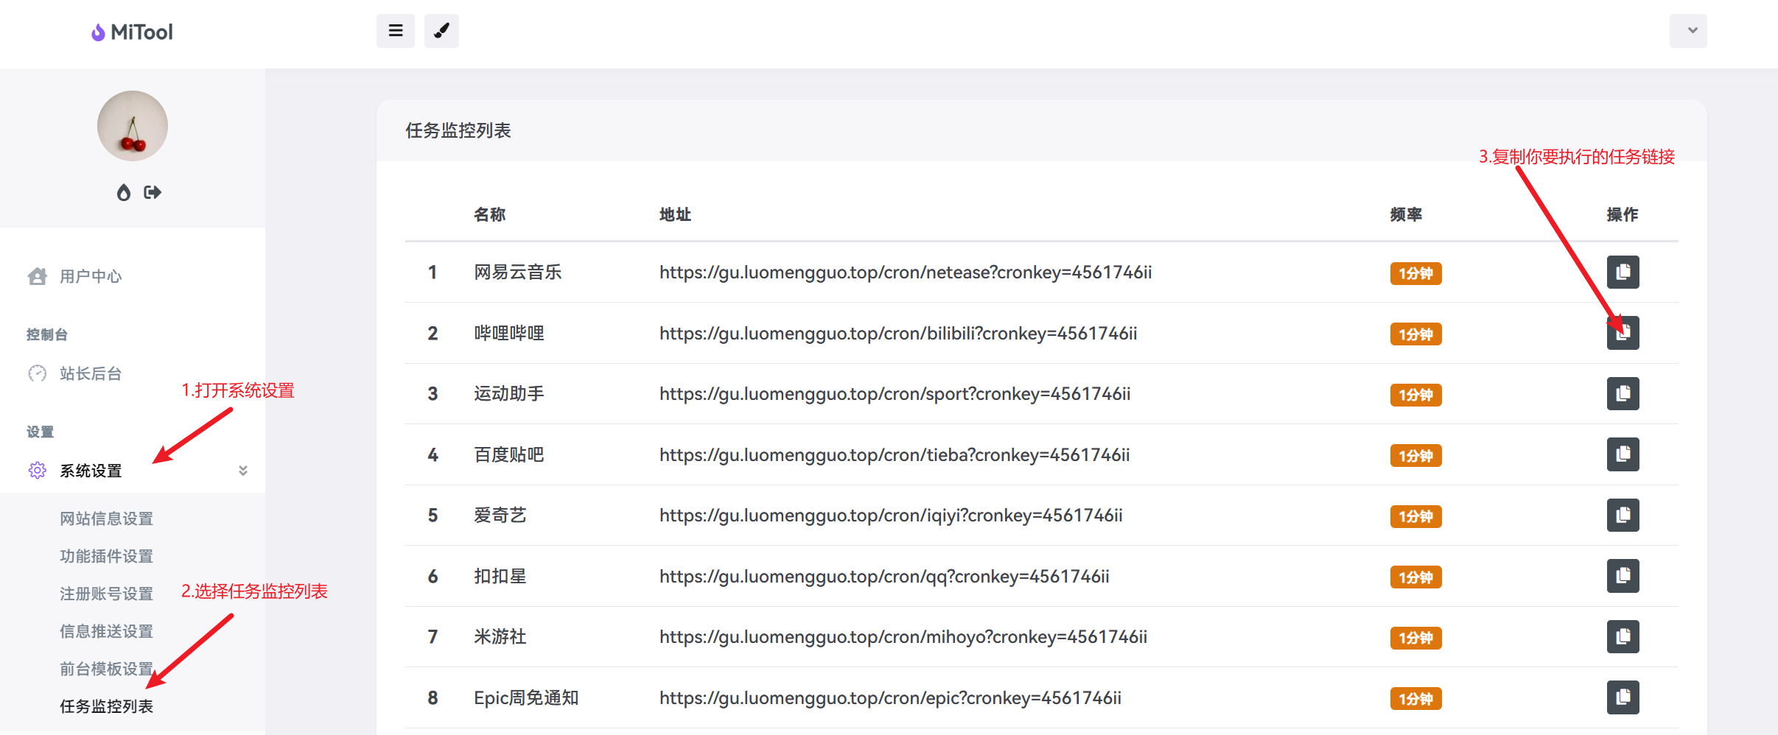Click 1分钟 badge for 运动助手
Viewport: 1778px width, 735px height.
coord(1415,395)
